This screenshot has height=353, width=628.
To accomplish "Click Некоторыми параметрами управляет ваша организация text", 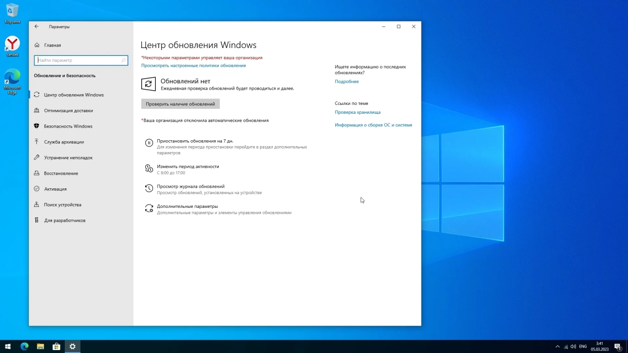I will tap(202, 57).
